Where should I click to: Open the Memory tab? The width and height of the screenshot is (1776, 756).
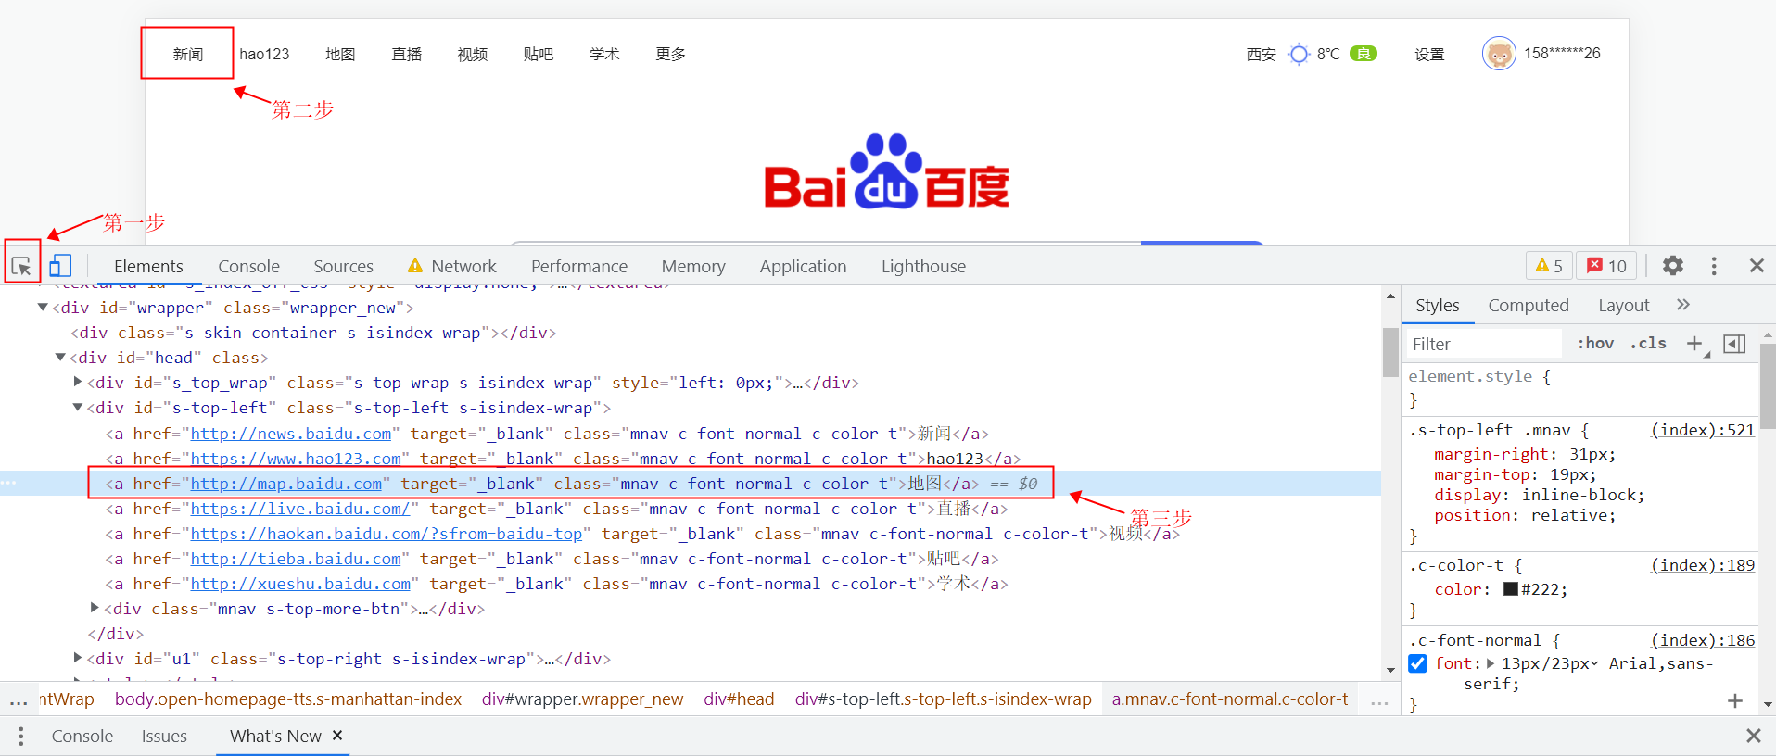coord(693,266)
